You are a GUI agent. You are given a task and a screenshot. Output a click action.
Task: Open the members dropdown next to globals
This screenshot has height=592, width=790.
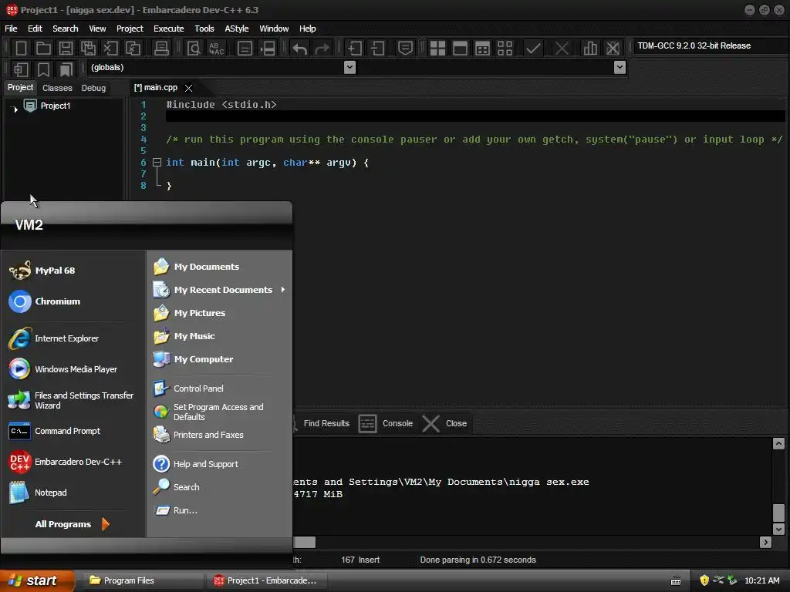[620, 68]
